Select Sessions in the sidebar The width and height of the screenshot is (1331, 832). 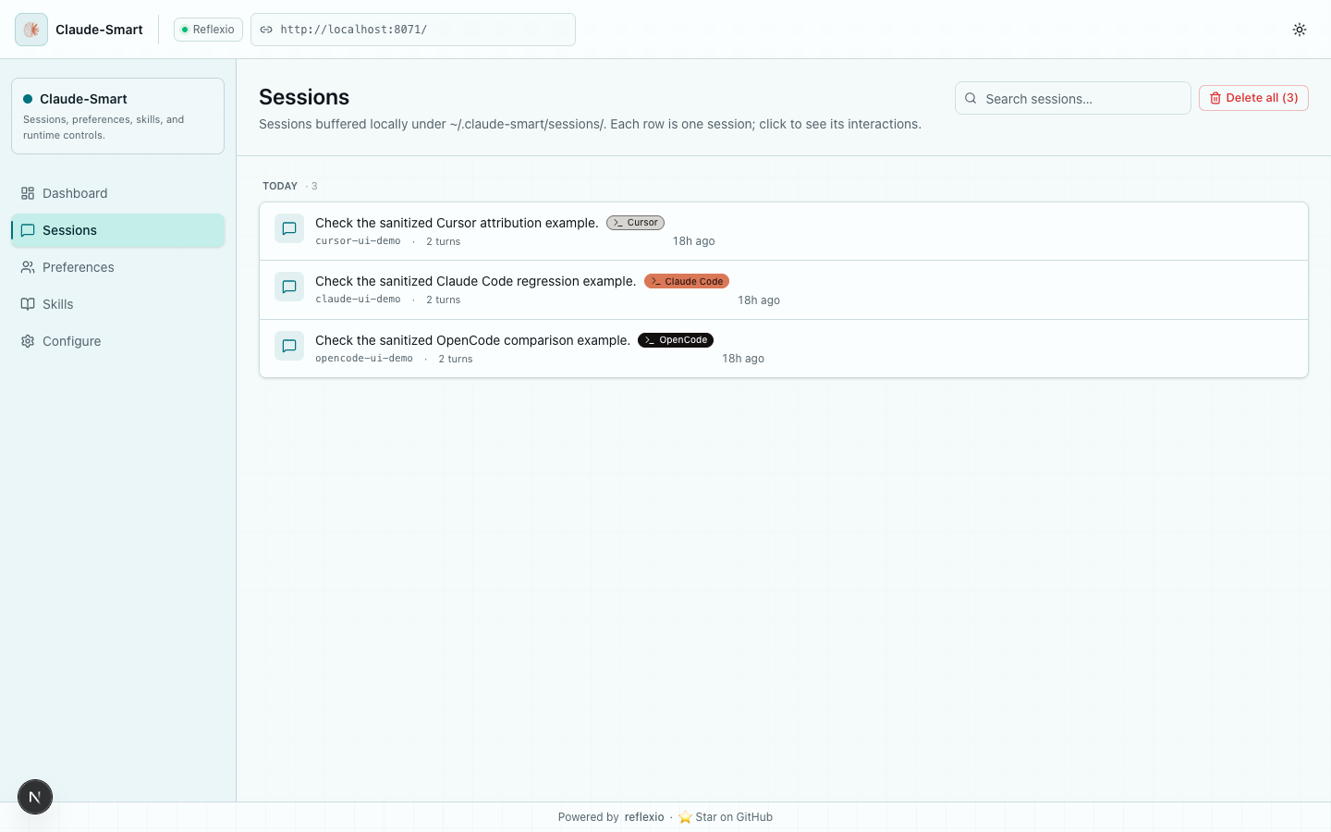coord(117,230)
